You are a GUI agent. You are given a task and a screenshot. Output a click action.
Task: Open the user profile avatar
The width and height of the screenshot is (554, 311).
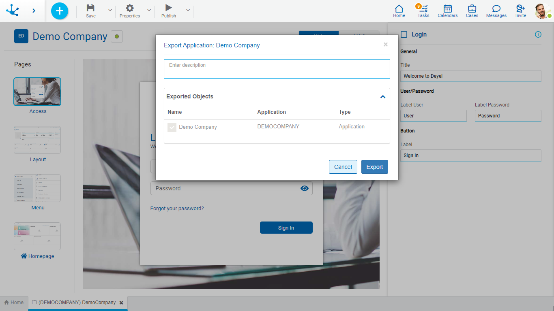(543, 11)
